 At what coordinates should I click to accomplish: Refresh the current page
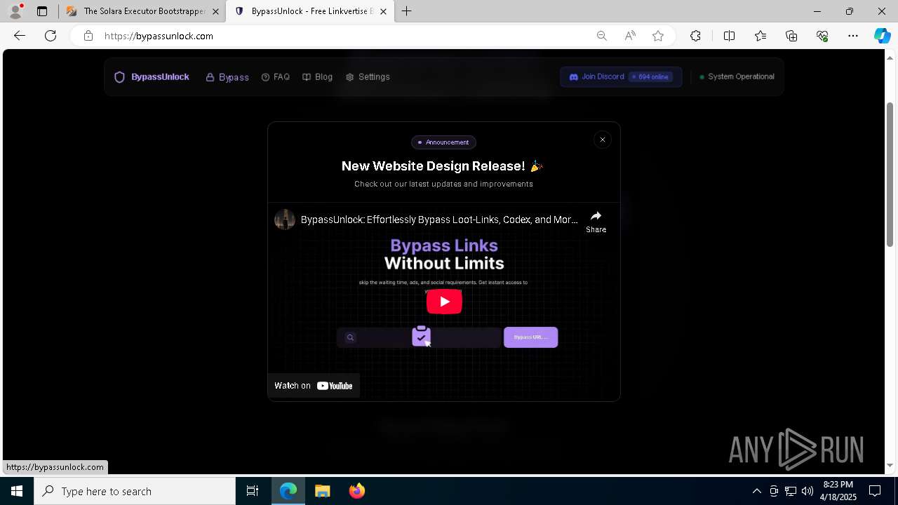[x=51, y=36]
